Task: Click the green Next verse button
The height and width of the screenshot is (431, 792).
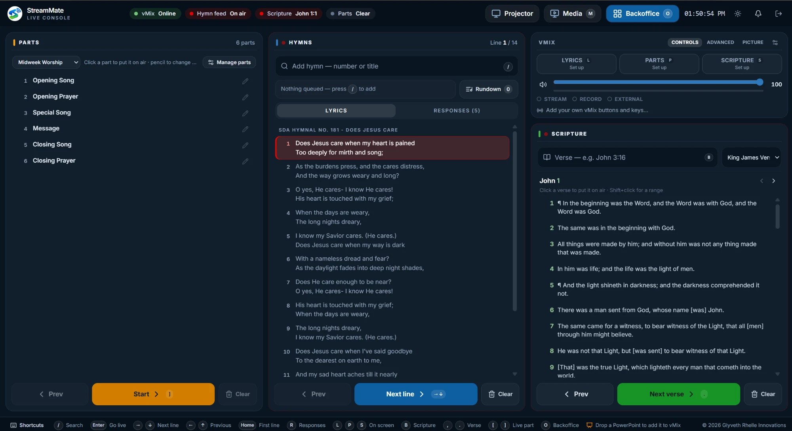Action: [678, 394]
